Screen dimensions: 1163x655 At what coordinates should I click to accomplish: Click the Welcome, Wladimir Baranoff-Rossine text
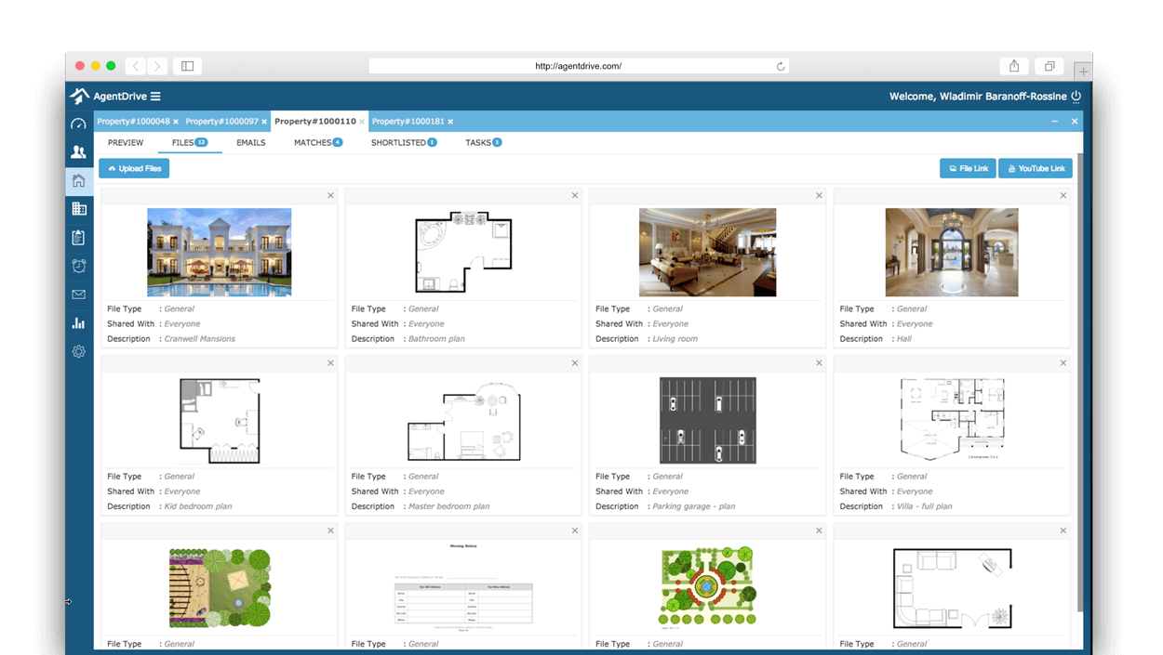tap(978, 97)
